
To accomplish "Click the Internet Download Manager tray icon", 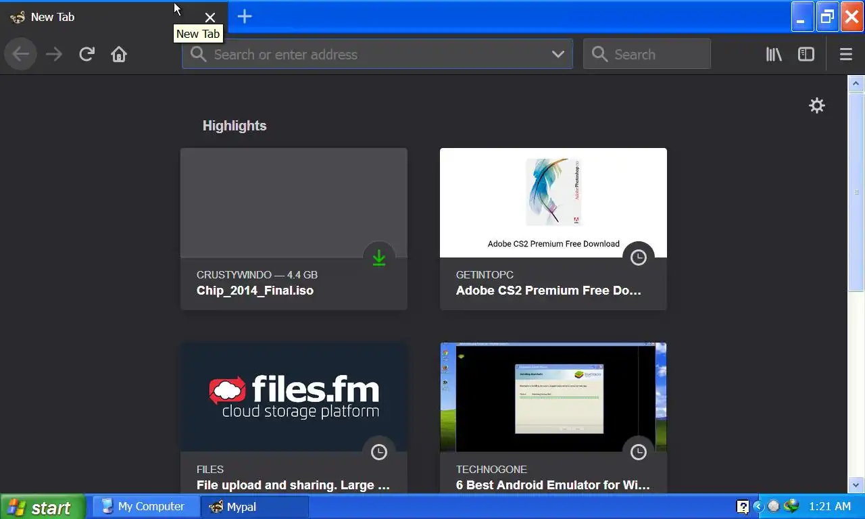I will (791, 505).
